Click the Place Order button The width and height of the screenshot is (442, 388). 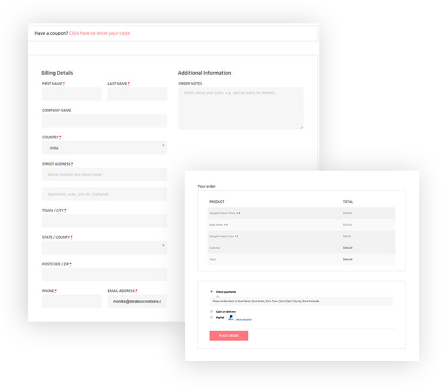pos(229,336)
